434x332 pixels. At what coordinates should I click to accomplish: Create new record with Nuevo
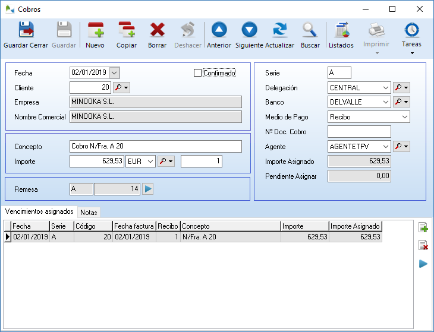click(x=95, y=35)
